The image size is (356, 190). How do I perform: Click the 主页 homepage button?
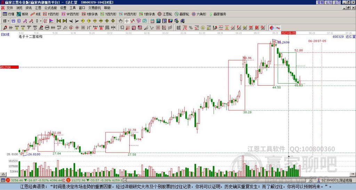pyautogui.click(x=337, y=2)
